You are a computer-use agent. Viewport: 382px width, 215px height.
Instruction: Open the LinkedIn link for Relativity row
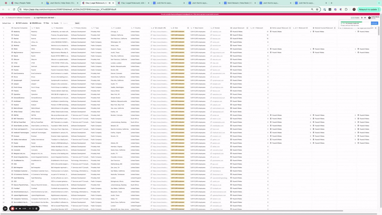(x=160, y=32)
